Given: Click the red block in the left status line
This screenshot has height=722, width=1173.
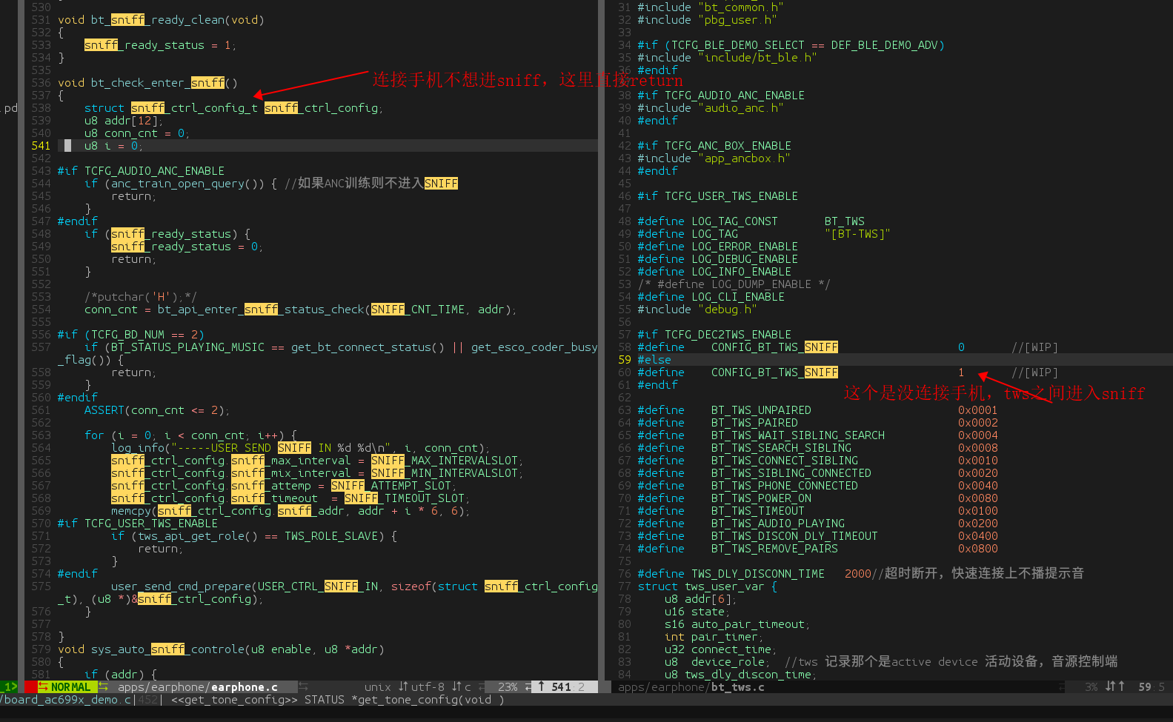Looking at the screenshot, I should [x=30, y=687].
